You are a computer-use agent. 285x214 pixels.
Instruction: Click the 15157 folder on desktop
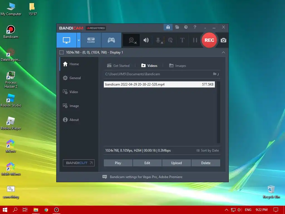tap(33, 9)
